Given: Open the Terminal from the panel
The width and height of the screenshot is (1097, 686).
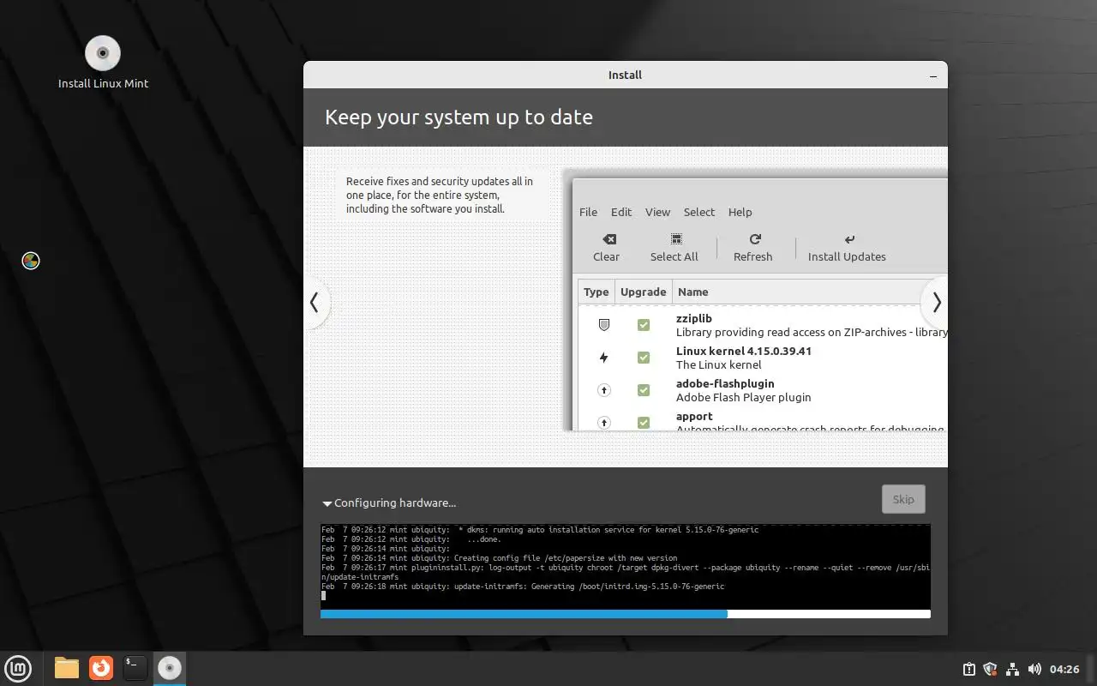Looking at the screenshot, I should (x=135, y=667).
